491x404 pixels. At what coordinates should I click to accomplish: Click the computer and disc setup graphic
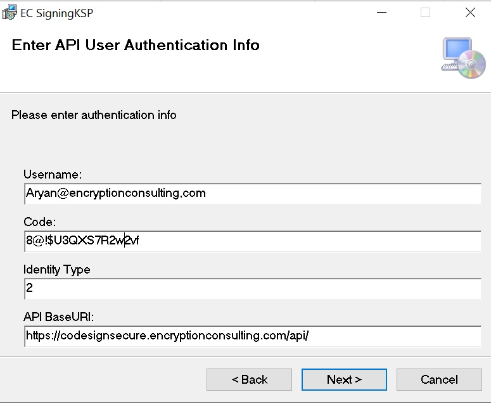(x=463, y=58)
